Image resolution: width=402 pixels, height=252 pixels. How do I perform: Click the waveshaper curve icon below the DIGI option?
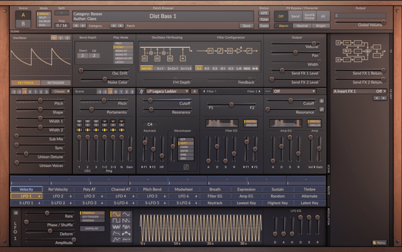[x=186, y=167]
